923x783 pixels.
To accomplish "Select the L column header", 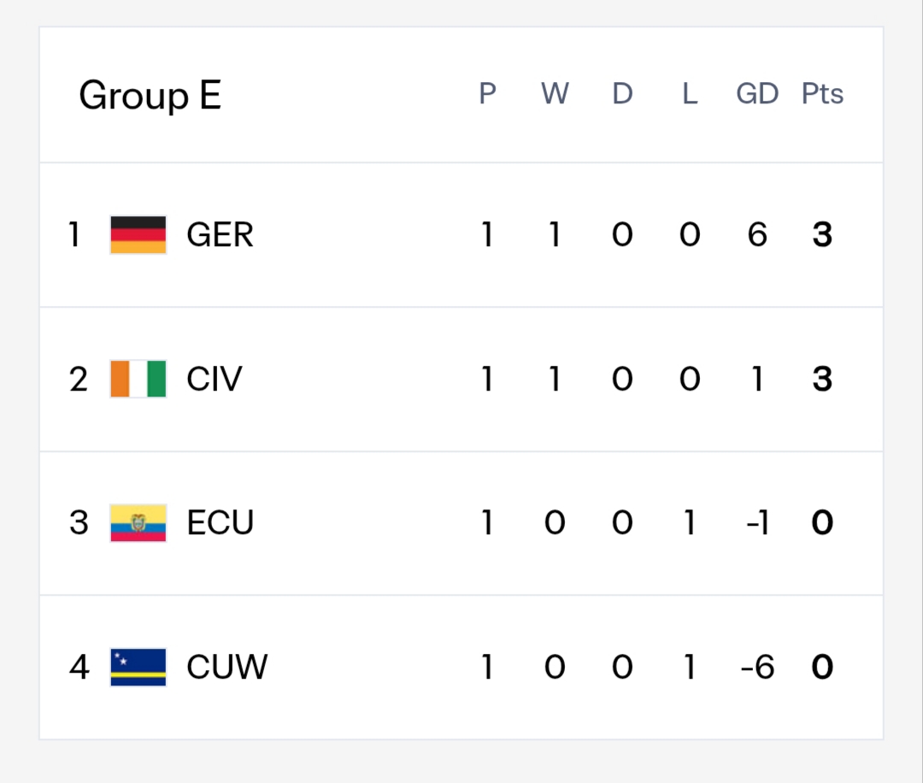I will click(x=690, y=94).
